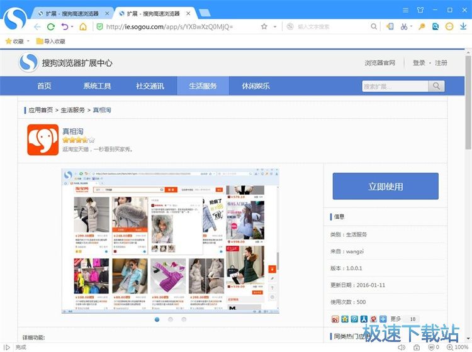Go to the browser home page
The width and height of the screenshot is (472, 352).
(83, 27)
